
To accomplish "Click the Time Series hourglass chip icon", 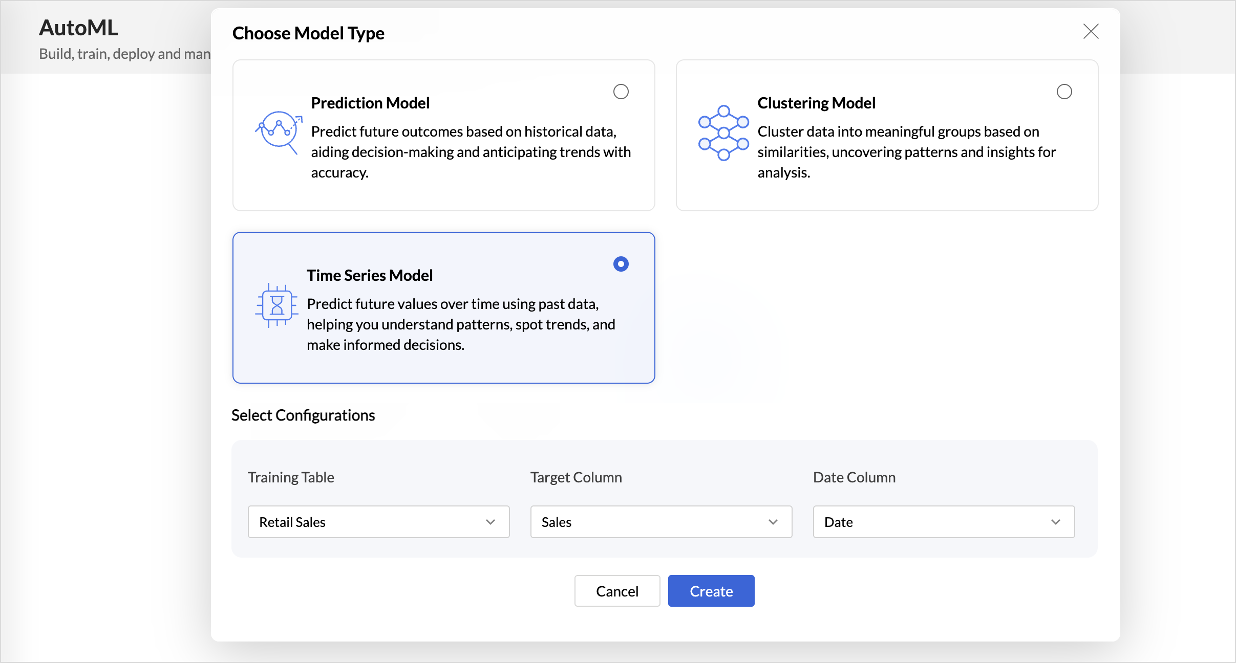I will [x=276, y=305].
